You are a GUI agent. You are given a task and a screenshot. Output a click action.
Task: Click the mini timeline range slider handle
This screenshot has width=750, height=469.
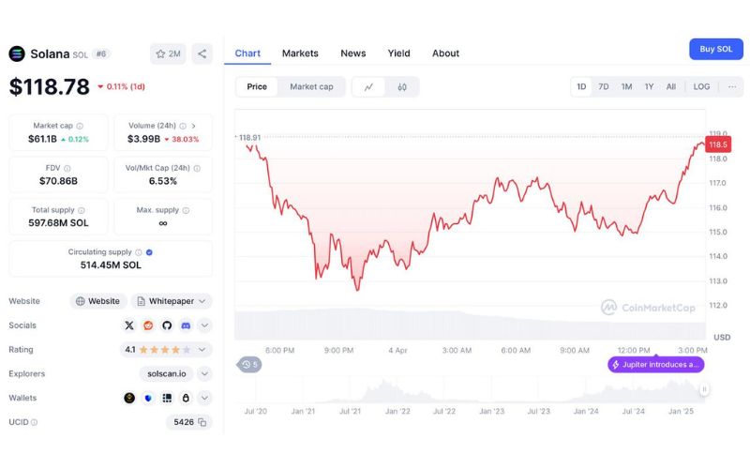(x=704, y=389)
